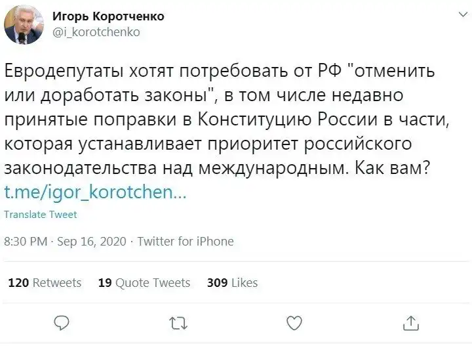Open the share tweet icon
Viewport: 472px width, 346px height.
pyautogui.click(x=411, y=322)
